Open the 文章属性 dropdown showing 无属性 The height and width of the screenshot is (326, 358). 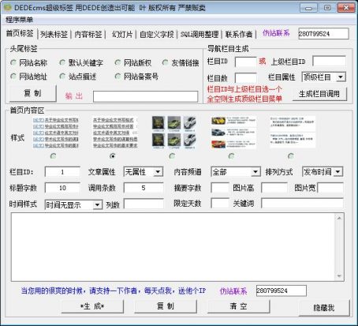(144, 172)
